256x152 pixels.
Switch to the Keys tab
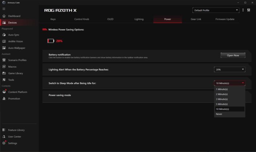pos(53,19)
